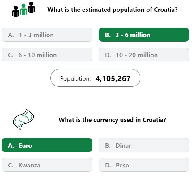Select the highlighted B. 3 - 6 million answer
Viewport: 192px width, 176px height.
click(144, 35)
